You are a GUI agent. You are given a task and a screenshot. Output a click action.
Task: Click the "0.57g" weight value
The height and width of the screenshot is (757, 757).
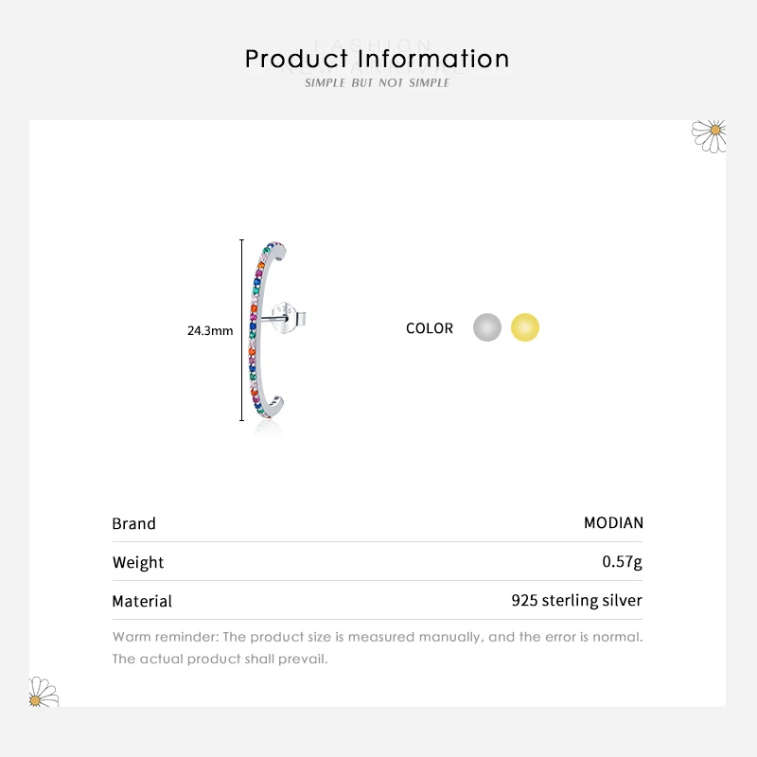click(622, 562)
